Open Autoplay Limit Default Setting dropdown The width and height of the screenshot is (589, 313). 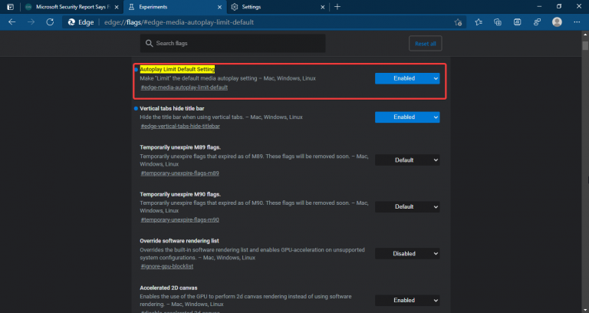407,78
